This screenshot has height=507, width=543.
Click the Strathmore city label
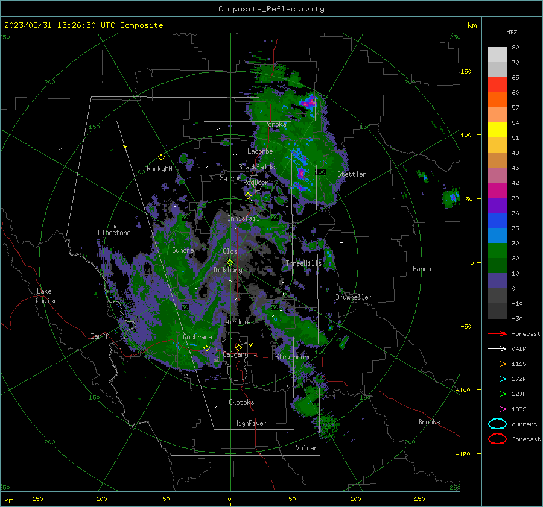point(293,357)
